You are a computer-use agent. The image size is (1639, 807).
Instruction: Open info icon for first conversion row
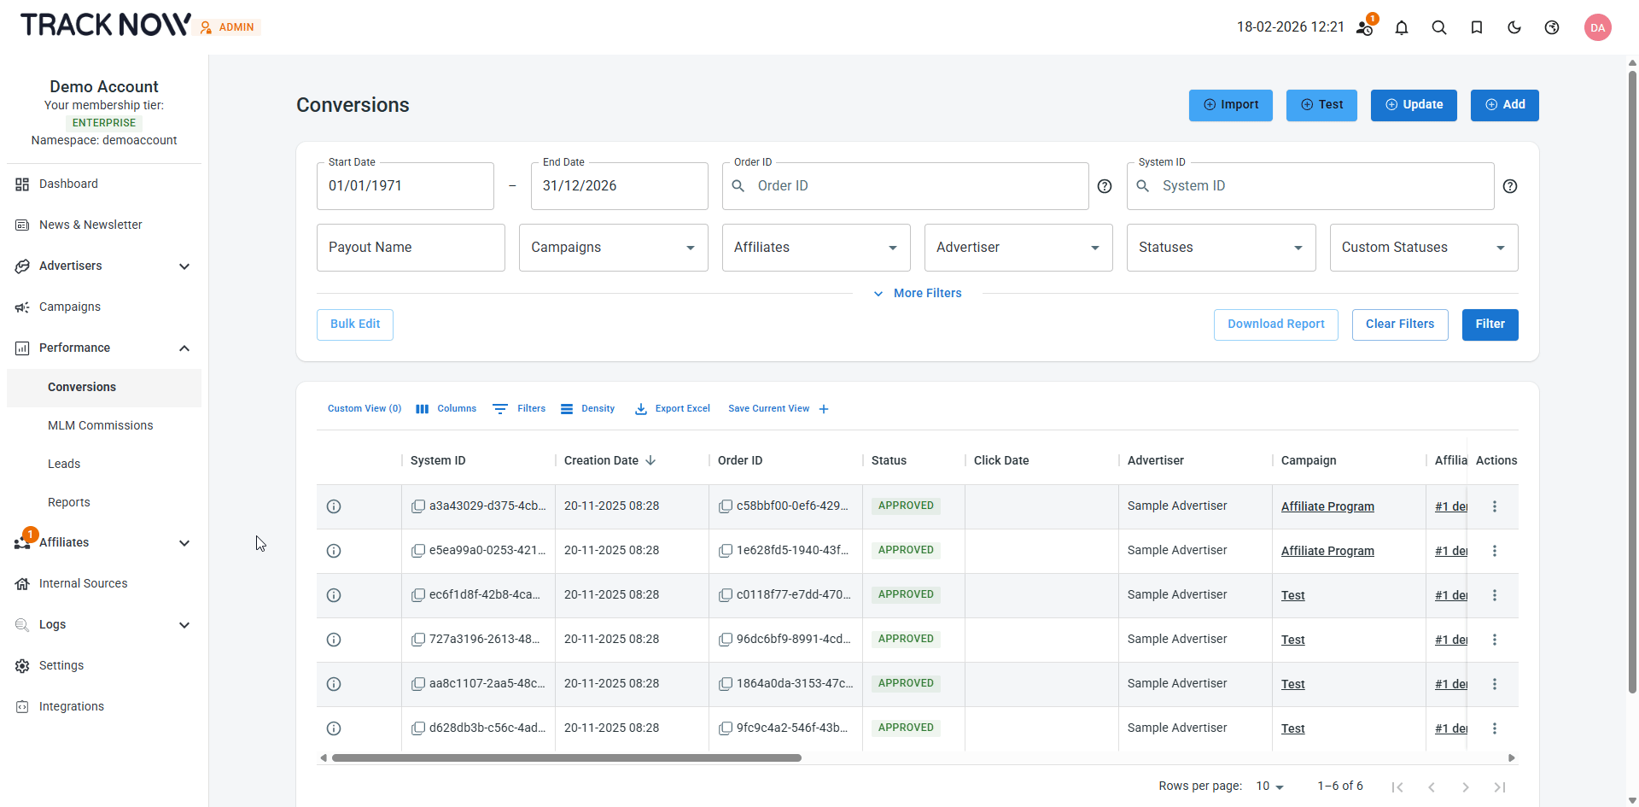pos(334,506)
